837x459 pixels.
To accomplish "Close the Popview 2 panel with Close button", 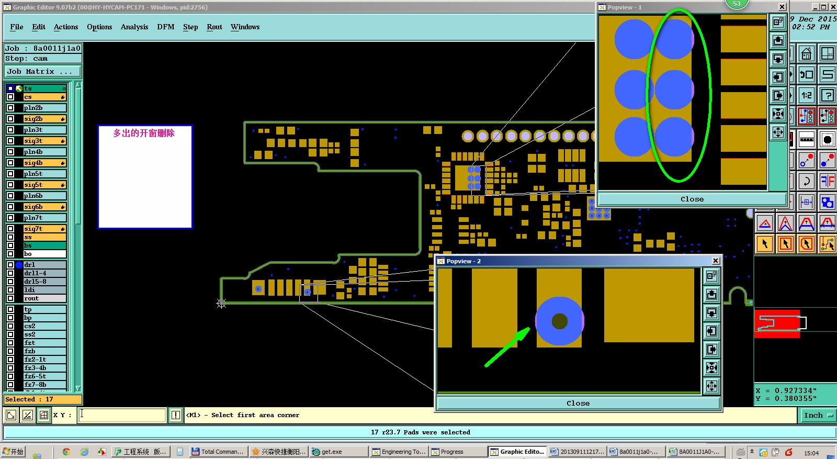I will 578,403.
